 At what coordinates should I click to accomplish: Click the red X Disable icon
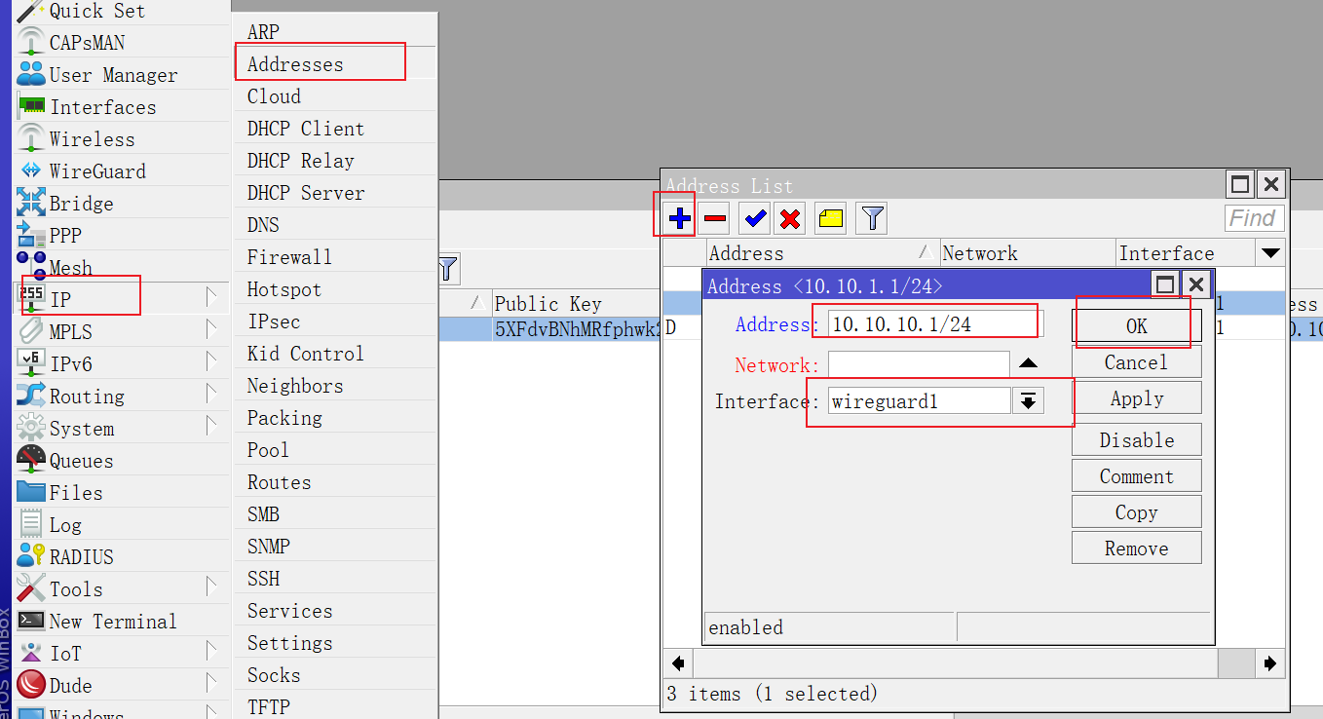click(790, 219)
